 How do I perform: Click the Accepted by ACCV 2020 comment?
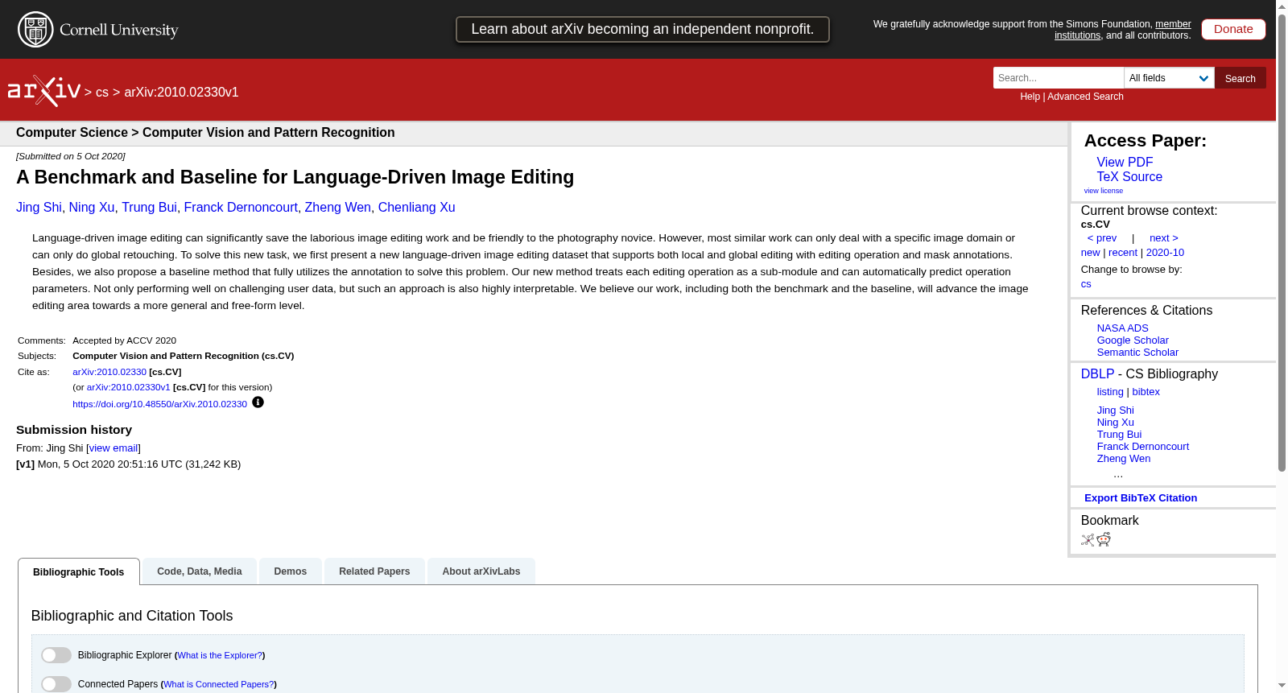point(124,340)
